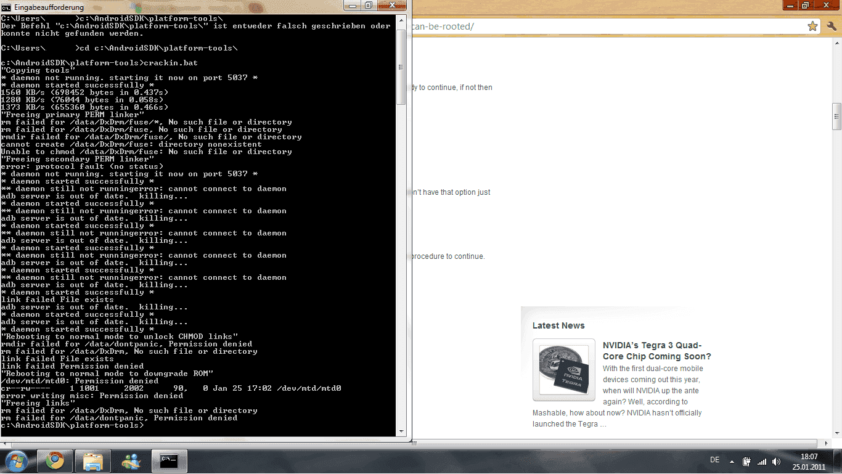Click command prompt scrollbar down arrow

(401, 431)
